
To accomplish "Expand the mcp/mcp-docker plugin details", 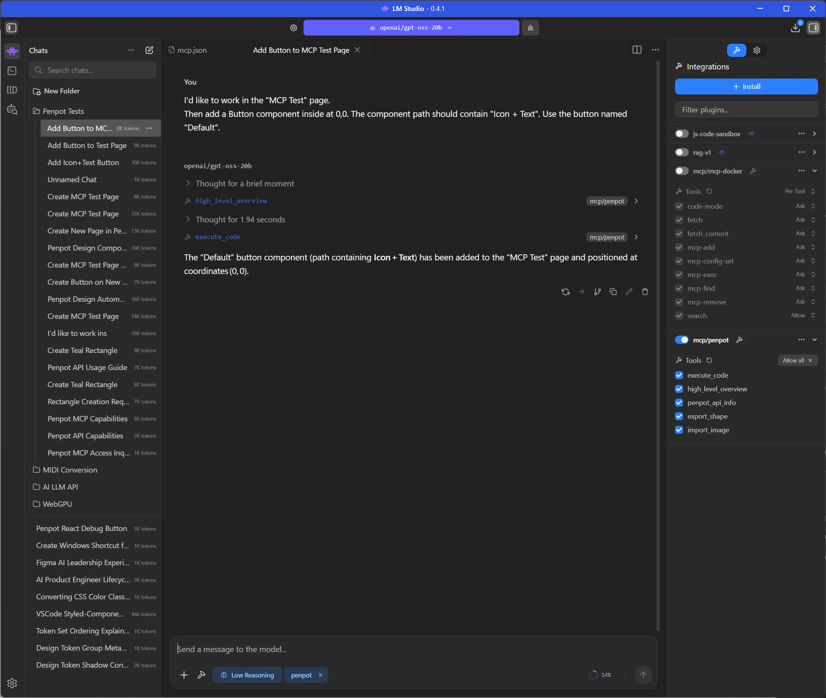I will point(815,170).
